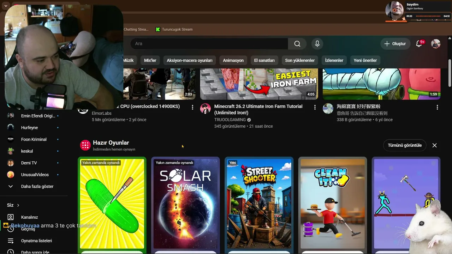Screen dimensions: 452x254
Task: Click the '345 görüntüleme • 21 saat önce' text
Action: (244, 126)
